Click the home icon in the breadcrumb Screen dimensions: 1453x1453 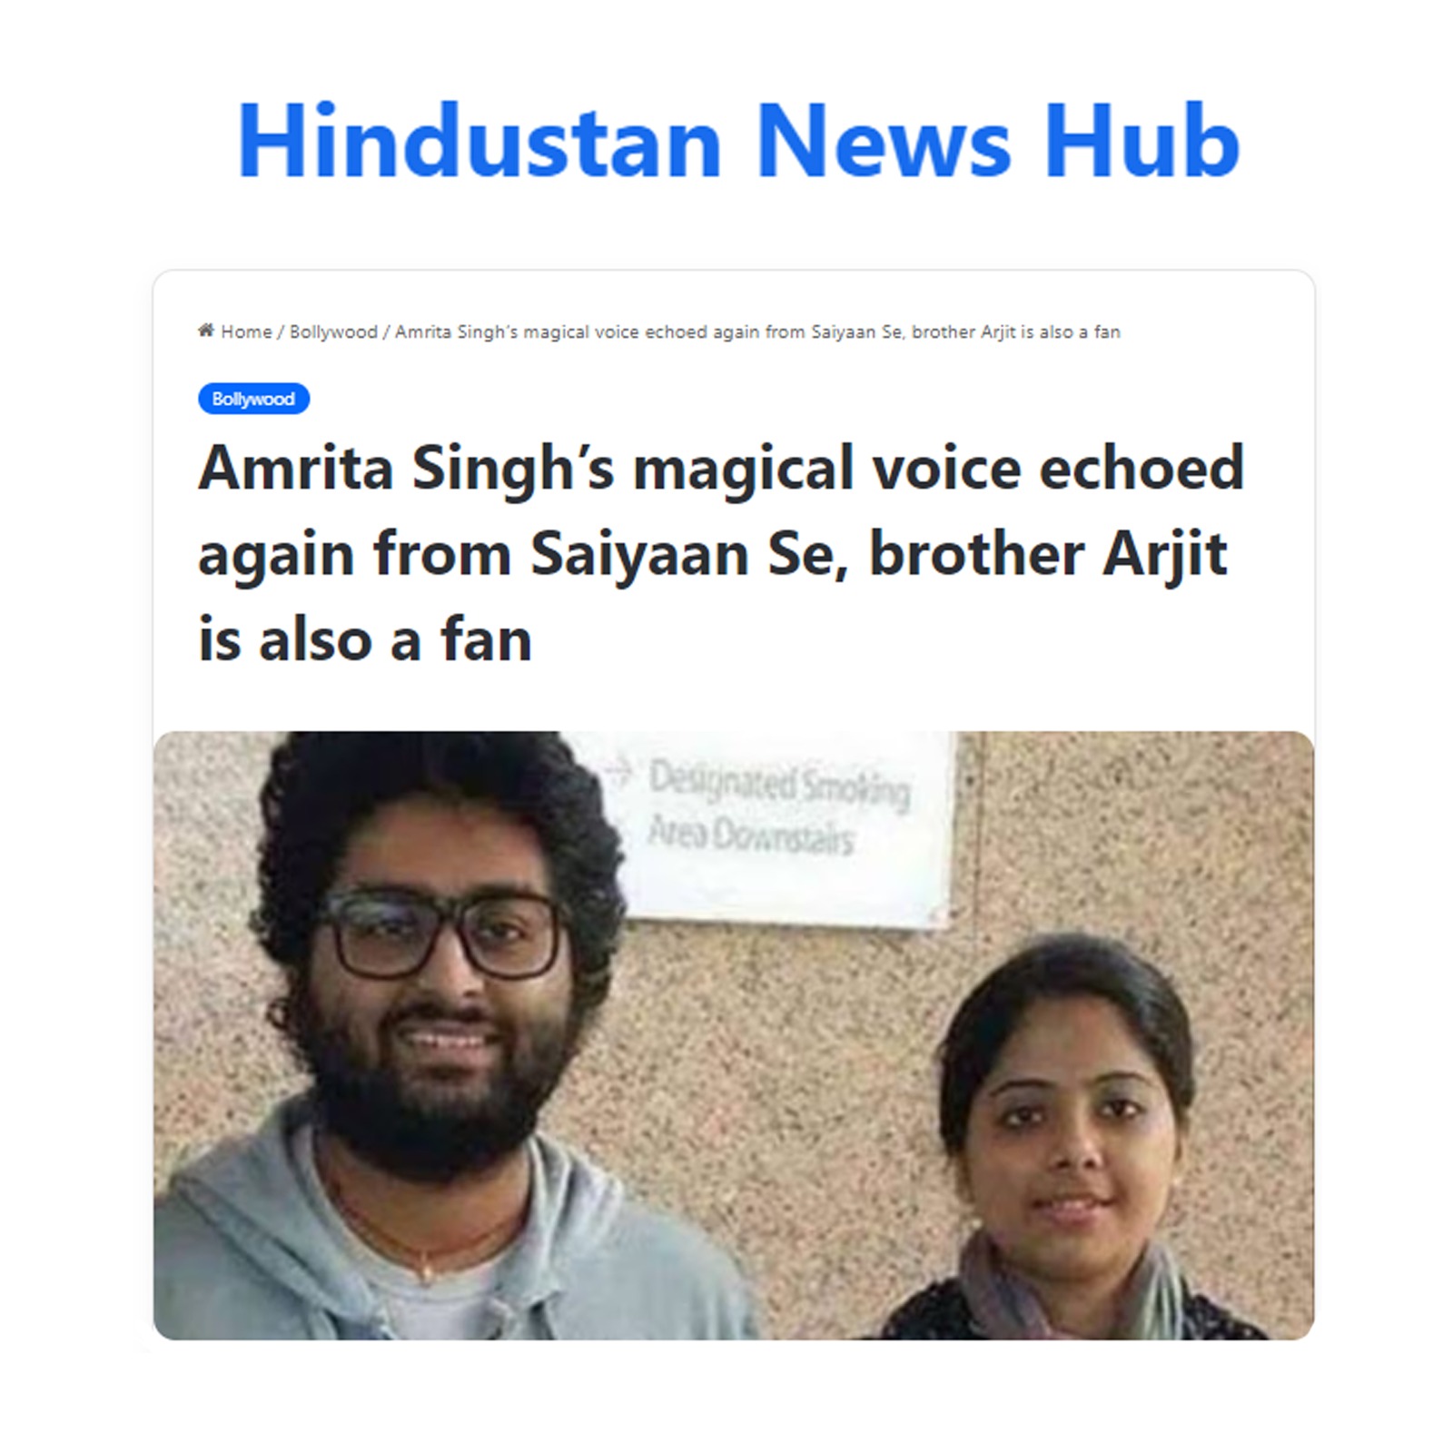coord(206,331)
